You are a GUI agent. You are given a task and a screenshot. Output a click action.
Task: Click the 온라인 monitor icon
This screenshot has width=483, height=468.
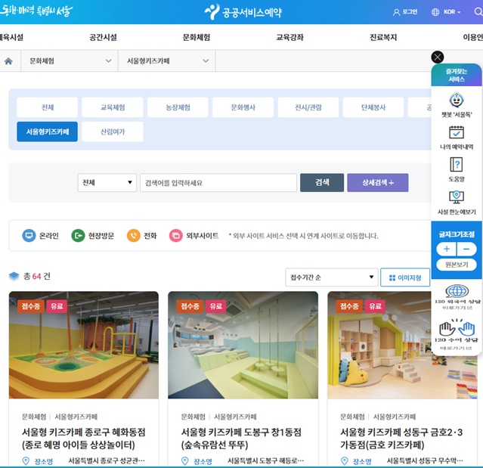pyautogui.click(x=29, y=236)
